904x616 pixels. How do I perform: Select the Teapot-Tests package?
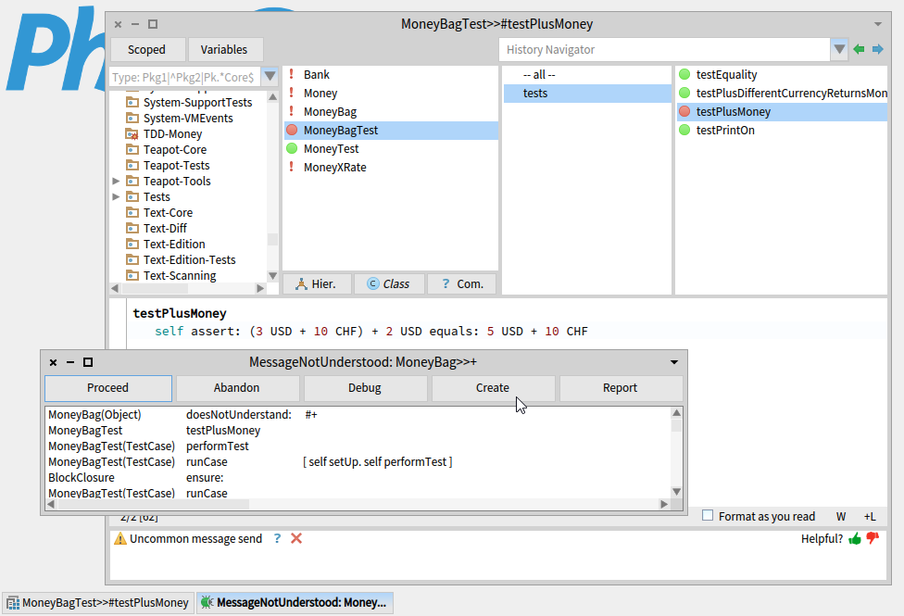pos(176,166)
